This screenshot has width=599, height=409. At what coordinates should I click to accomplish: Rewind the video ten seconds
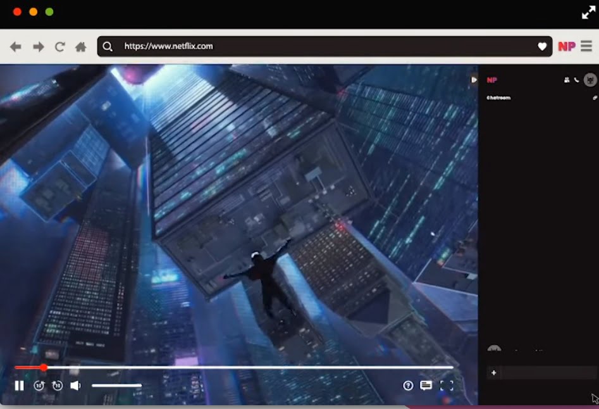39,386
